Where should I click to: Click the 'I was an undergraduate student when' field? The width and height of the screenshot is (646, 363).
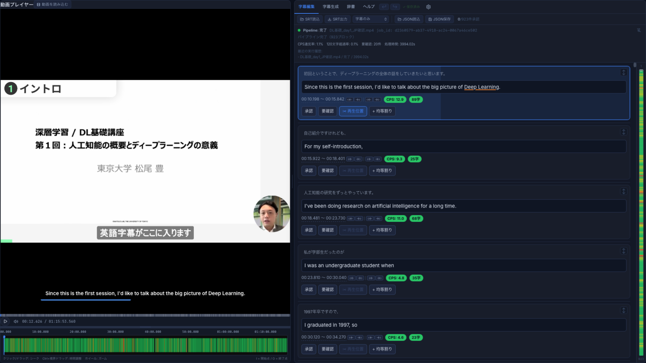(464, 266)
